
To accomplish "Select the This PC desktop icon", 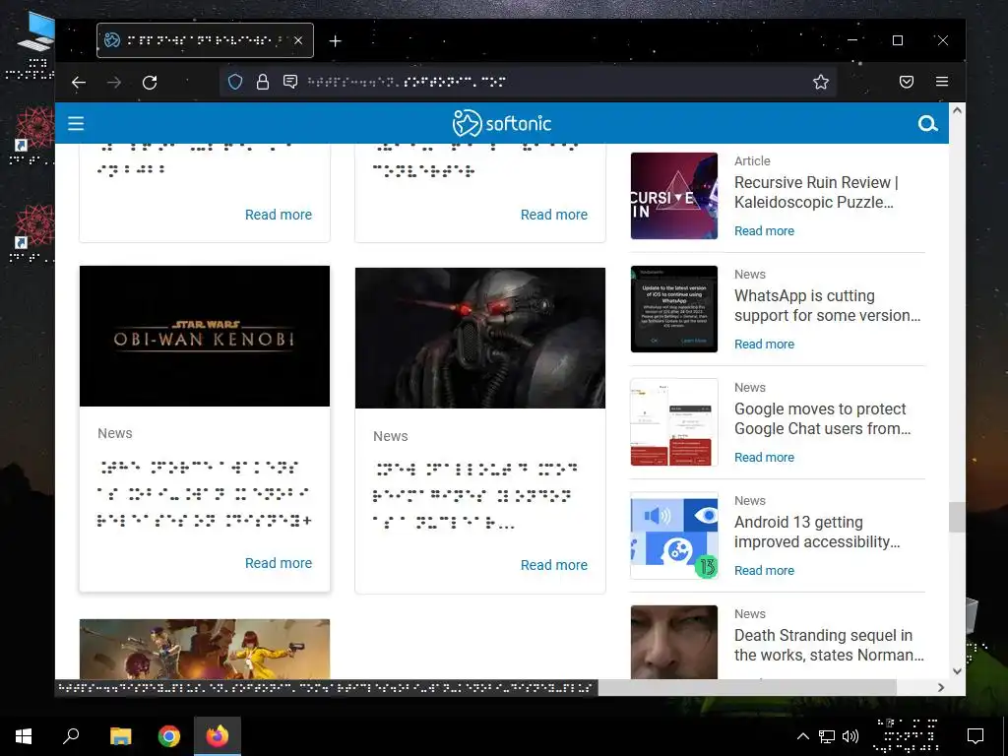I will click(x=31, y=45).
